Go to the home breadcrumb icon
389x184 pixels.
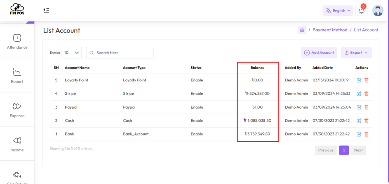tap(302, 30)
